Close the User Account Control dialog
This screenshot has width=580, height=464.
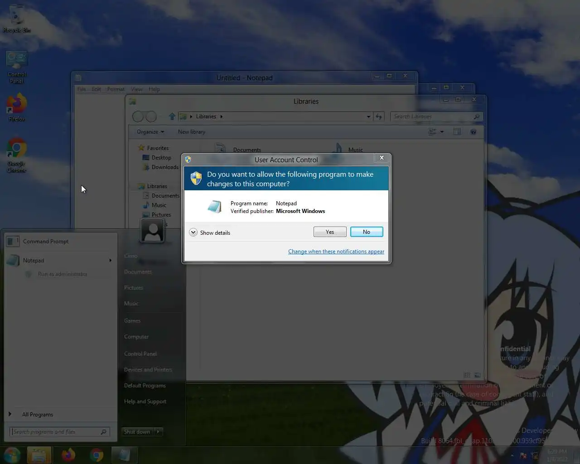[382, 158]
